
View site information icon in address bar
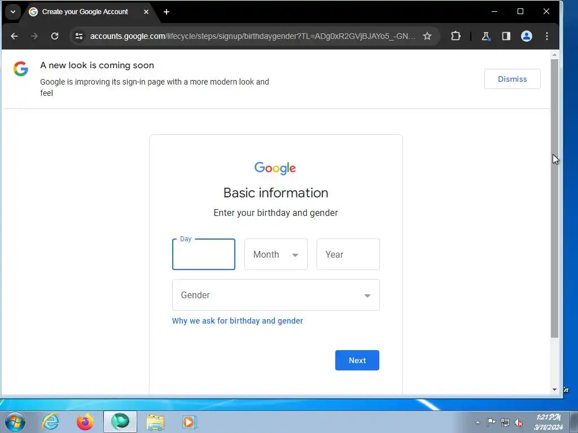click(x=79, y=36)
